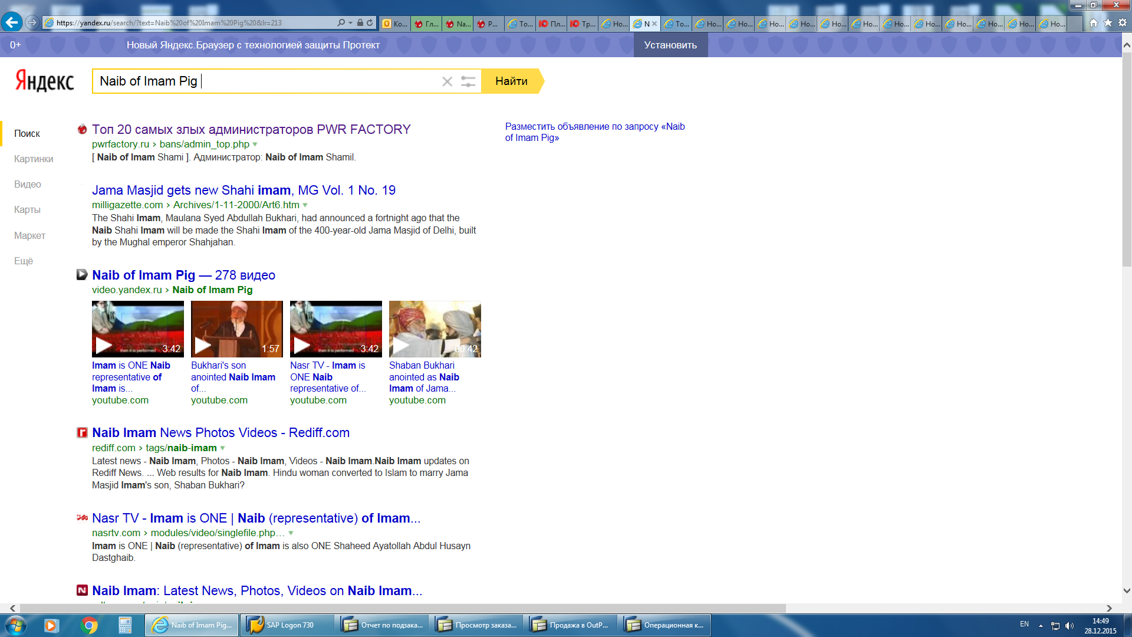Launch Google Chrome from the taskbar

pyautogui.click(x=89, y=625)
